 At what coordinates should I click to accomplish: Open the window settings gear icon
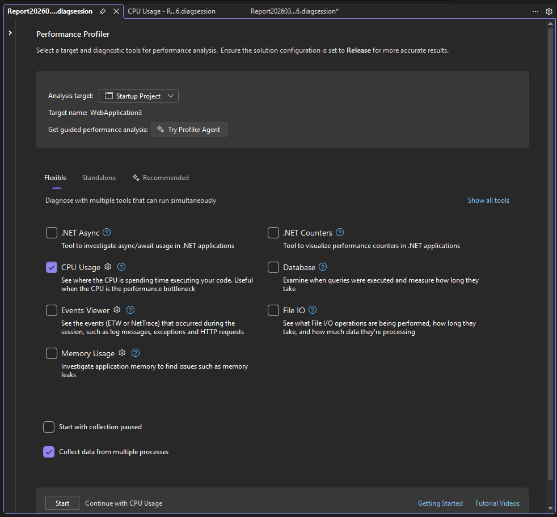tap(548, 11)
